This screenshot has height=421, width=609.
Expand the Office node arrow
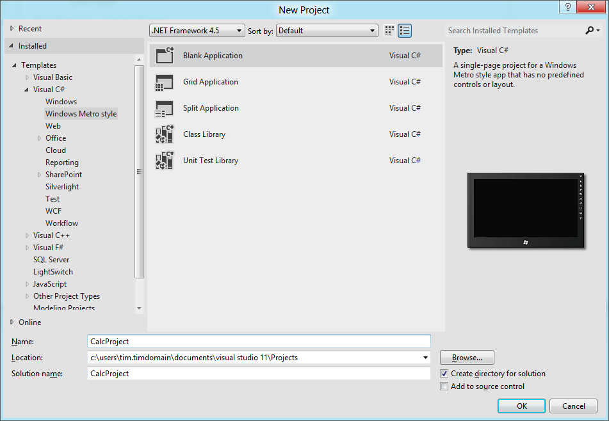pyautogui.click(x=39, y=138)
